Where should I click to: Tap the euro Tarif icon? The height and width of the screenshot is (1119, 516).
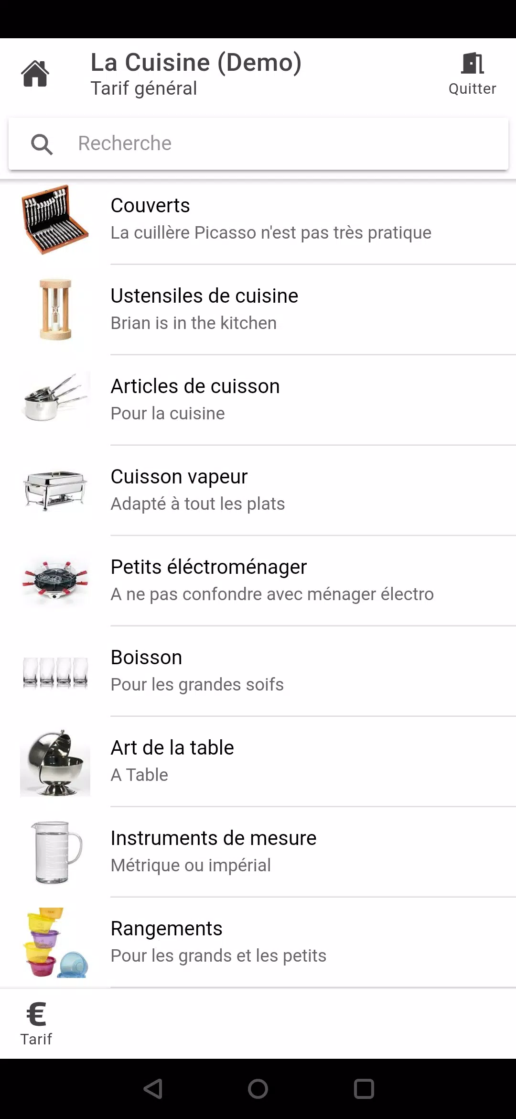pyautogui.click(x=36, y=1014)
